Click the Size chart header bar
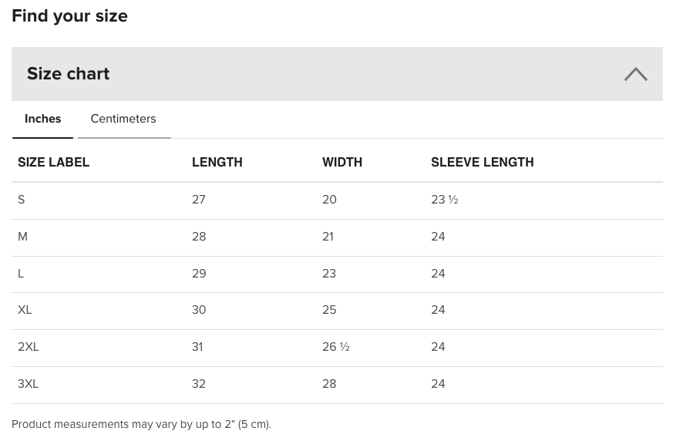Viewport: 676px width, 441px height. (337, 74)
